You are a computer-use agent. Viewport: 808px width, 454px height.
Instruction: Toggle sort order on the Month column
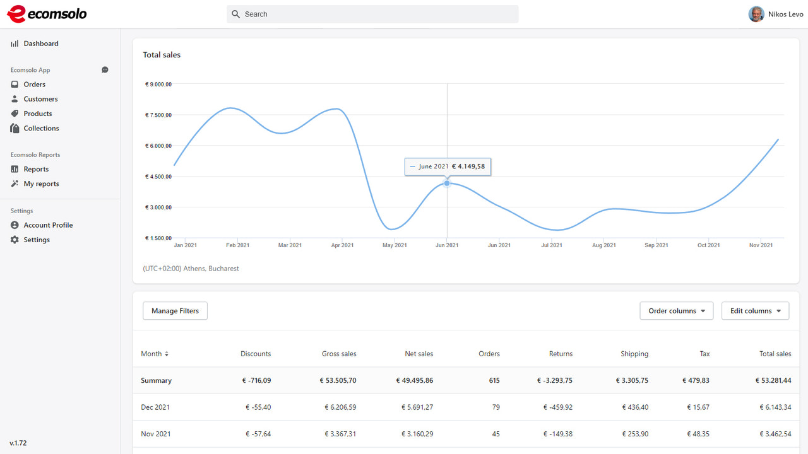155,354
